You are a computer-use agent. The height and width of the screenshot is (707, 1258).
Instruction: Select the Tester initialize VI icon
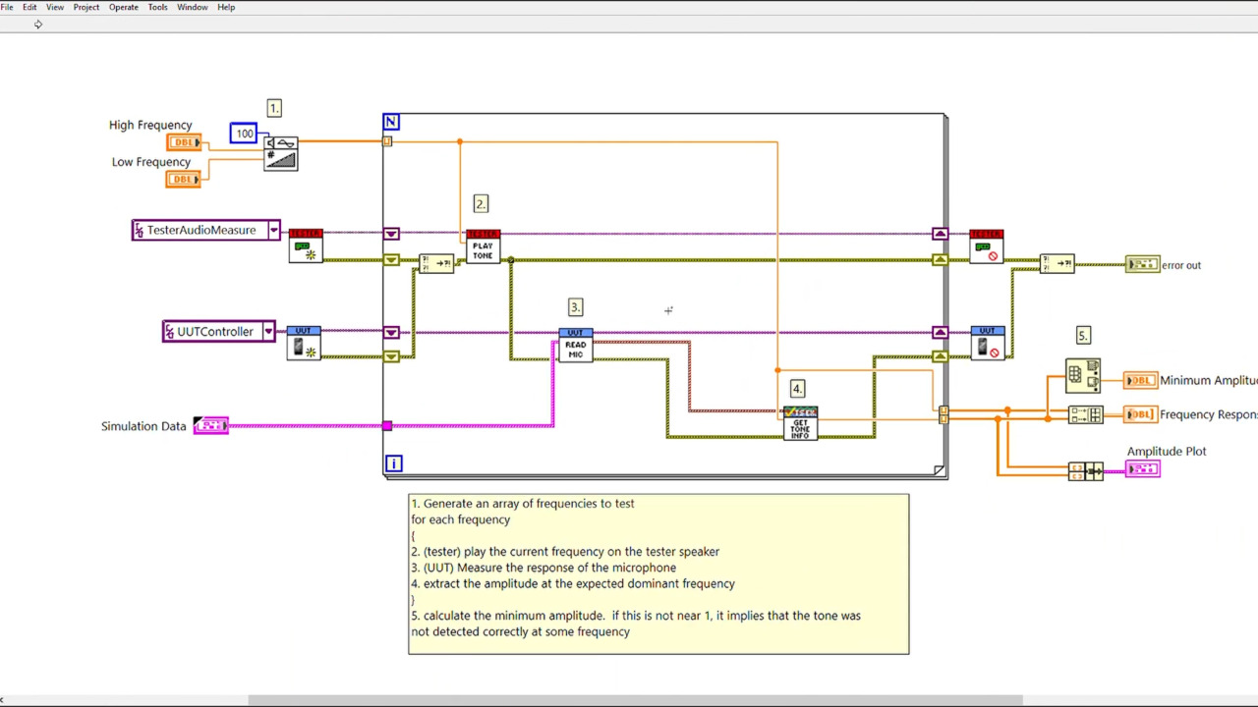point(306,246)
